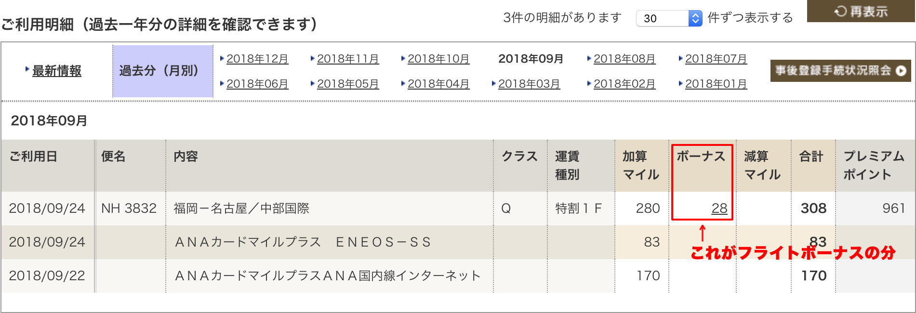The image size is (916, 313).
Task: Open 2018年08月 monthly statement
Action: (x=624, y=59)
